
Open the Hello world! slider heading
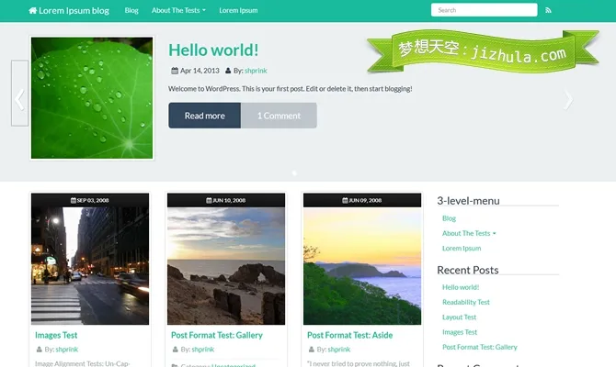click(213, 50)
